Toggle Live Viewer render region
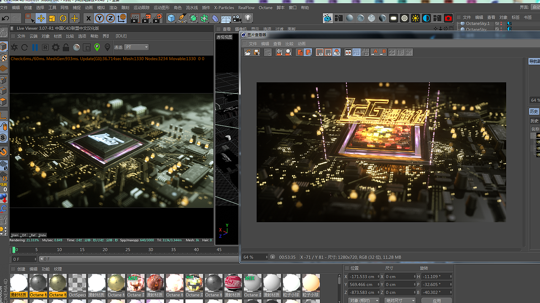The width and height of the screenshot is (540, 303). (87, 48)
